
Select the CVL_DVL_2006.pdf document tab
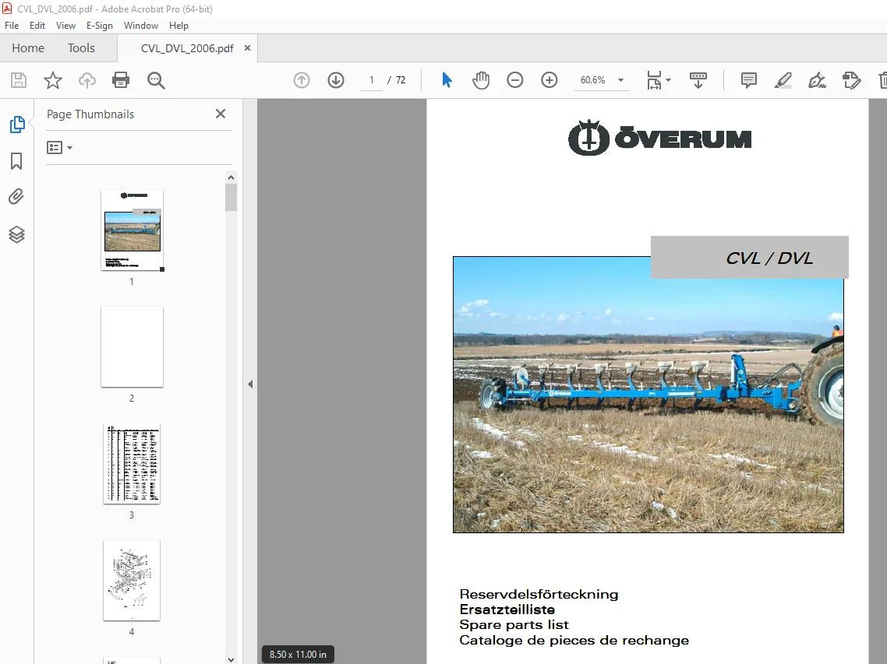tap(187, 48)
